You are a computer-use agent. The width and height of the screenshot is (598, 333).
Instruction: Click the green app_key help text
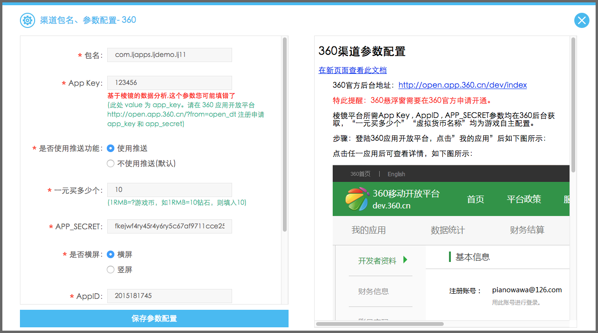(186, 115)
